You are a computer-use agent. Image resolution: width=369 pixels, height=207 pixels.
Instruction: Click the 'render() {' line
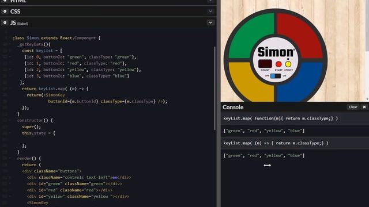pyautogui.click(x=29, y=158)
